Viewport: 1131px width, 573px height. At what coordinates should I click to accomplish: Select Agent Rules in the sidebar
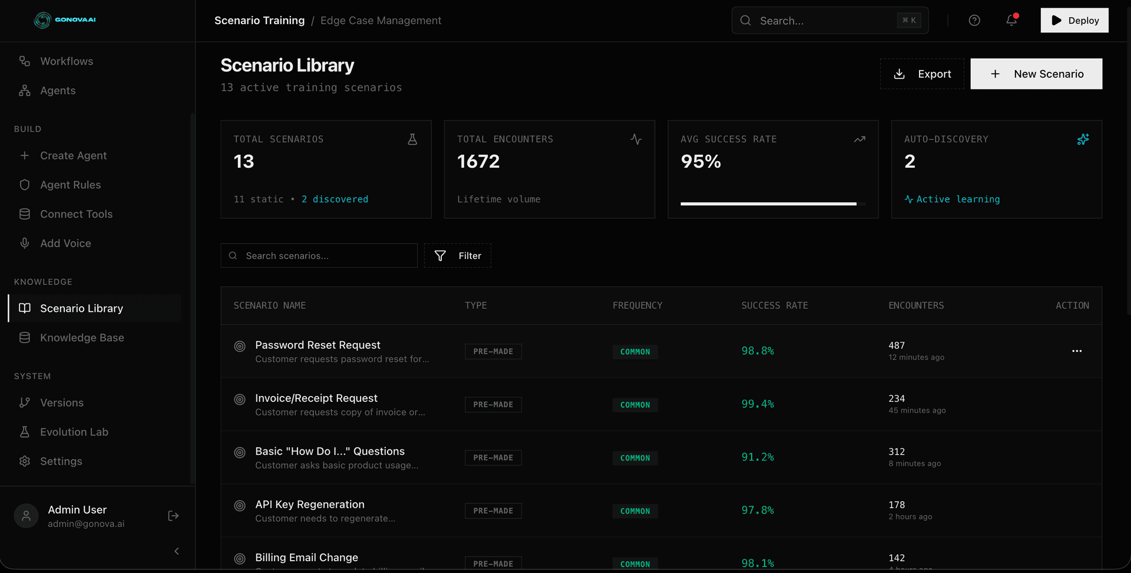point(70,185)
